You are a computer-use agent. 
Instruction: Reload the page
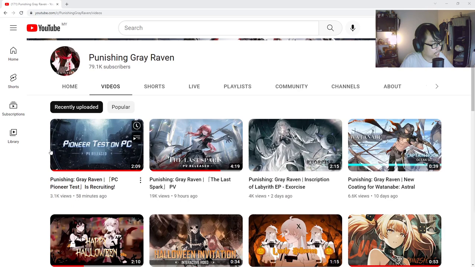(x=21, y=13)
